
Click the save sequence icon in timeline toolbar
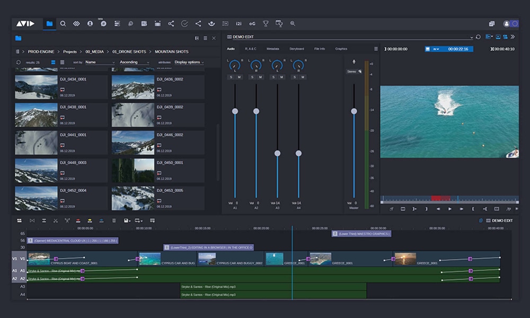click(x=126, y=220)
